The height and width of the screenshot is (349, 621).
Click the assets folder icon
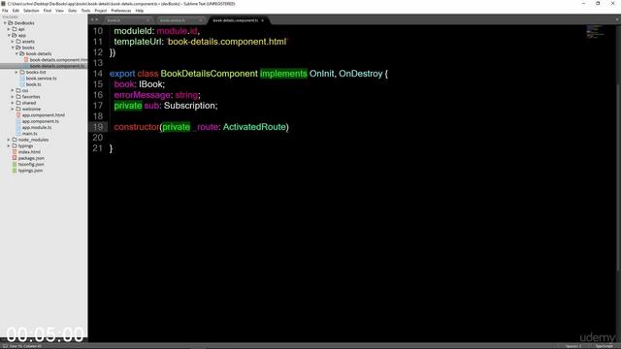click(18, 41)
